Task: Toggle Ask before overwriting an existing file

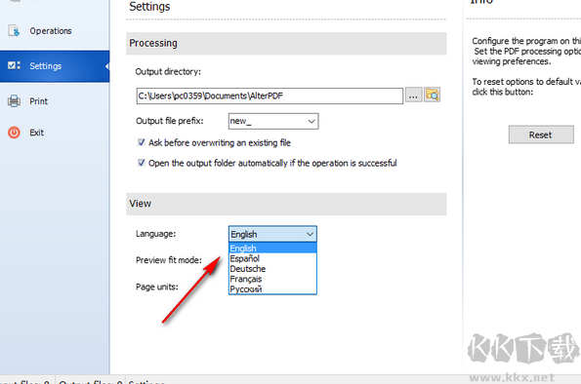Action: click(x=142, y=142)
